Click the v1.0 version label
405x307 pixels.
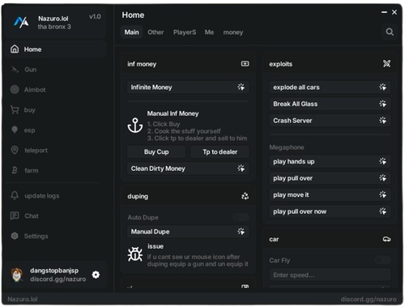(x=95, y=16)
